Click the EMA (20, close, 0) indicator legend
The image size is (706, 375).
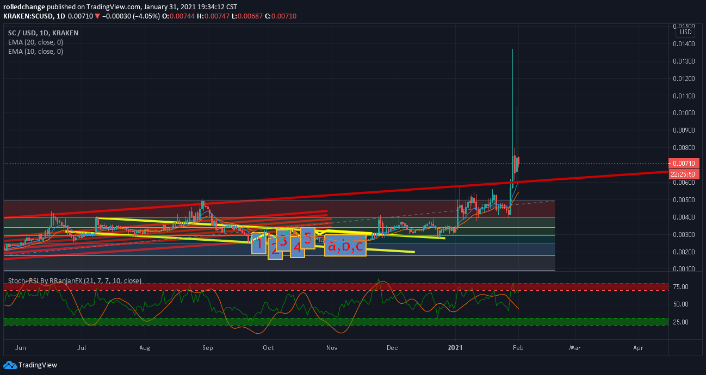tap(35, 42)
